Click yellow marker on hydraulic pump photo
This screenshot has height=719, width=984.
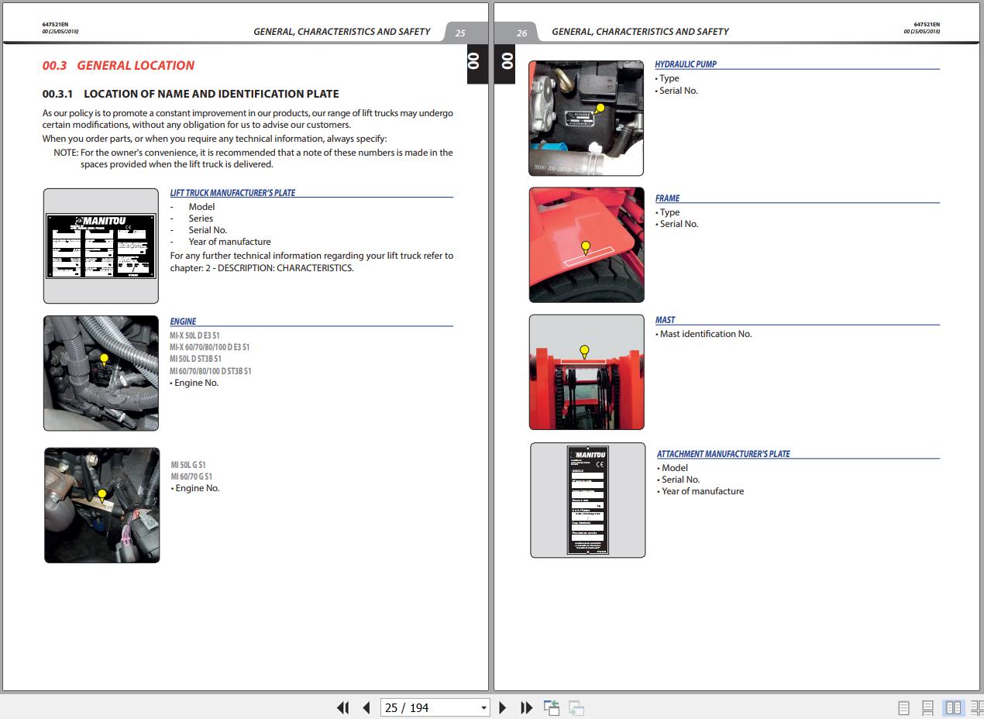tap(600, 109)
